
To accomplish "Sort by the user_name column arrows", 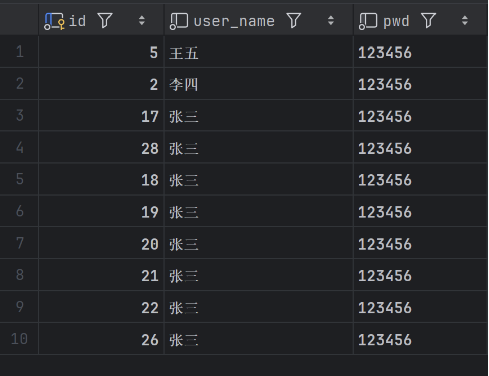I will [331, 21].
